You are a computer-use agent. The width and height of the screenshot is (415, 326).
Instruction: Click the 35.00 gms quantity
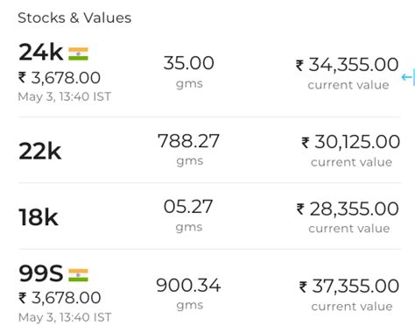pos(189,71)
